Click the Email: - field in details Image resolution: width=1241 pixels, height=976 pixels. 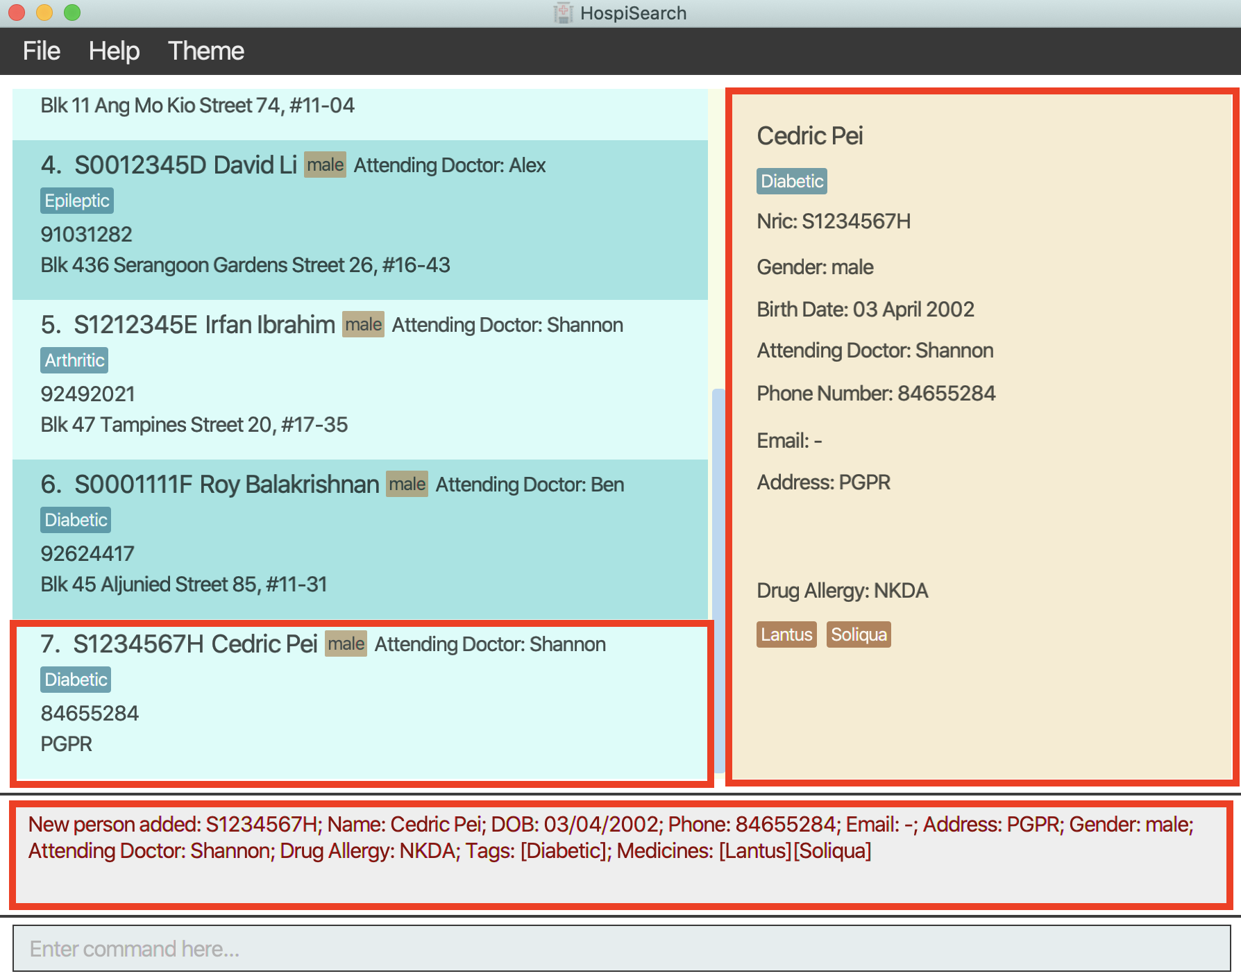pos(789,441)
